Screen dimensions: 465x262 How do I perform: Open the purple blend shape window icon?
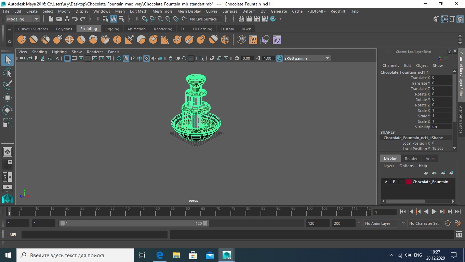point(277,40)
